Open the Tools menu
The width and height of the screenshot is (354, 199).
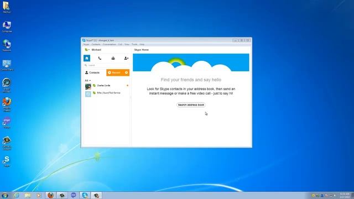(x=134, y=44)
